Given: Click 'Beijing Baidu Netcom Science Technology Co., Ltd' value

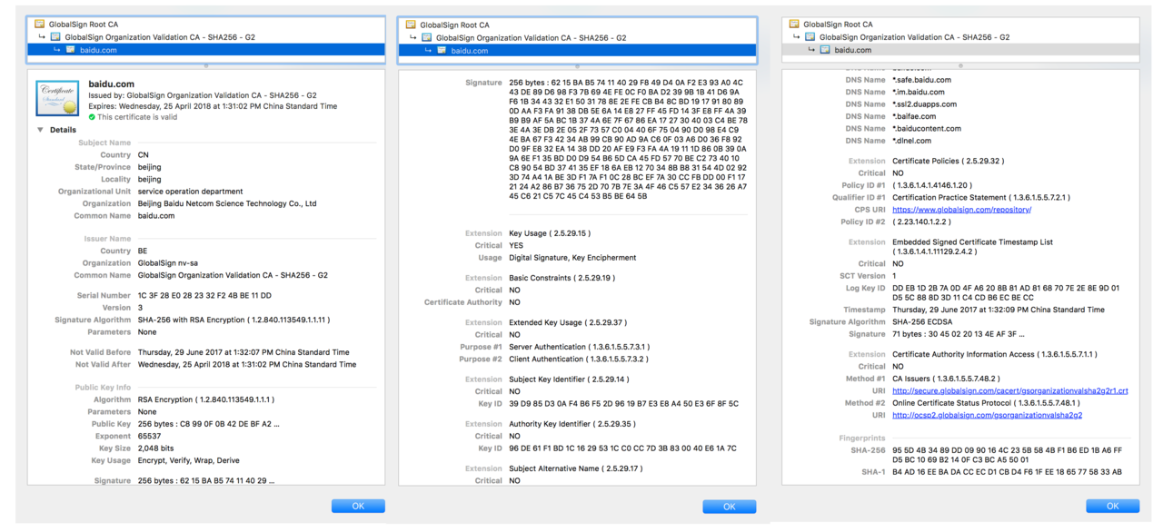Looking at the screenshot, I should pyautogui.click(x=227, y=204).
